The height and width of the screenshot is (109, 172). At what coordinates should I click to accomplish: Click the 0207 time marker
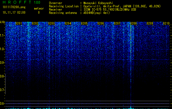click(x=117, y=23)
